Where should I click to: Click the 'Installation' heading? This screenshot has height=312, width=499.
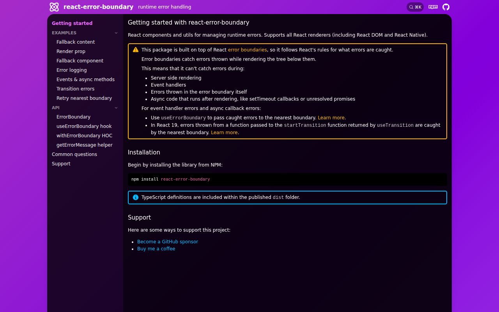(x=144, y=152)
